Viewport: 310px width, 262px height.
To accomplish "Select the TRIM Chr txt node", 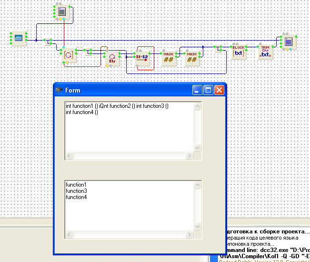I will pos(265,52).
